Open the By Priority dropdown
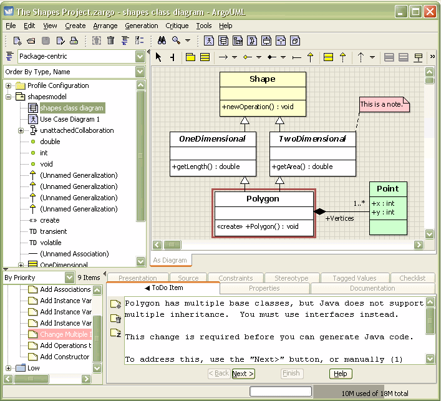This screenshot has height=401, width=441. pos(69,278)
